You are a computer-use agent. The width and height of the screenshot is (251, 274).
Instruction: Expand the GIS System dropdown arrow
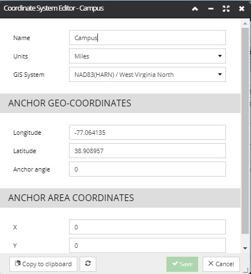(x=220, y=75)
